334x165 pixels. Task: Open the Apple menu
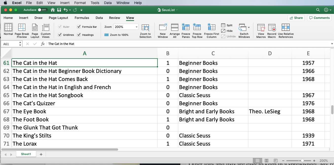click(x=5, y=3)
